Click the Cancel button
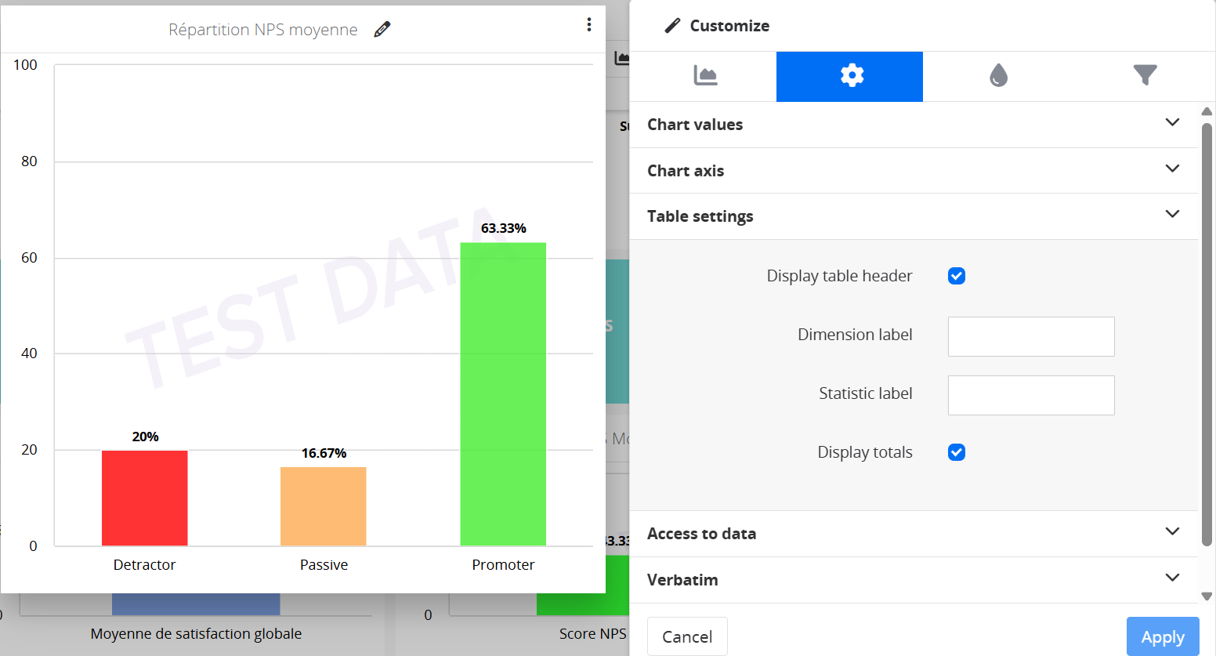1216x656 pixels. pos(687,636)
